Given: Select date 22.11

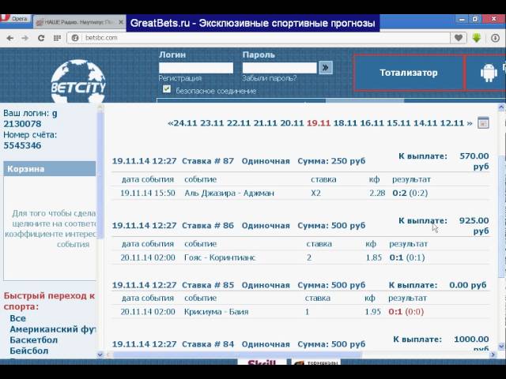Looking at the screenshot, I should pos(239,123).
